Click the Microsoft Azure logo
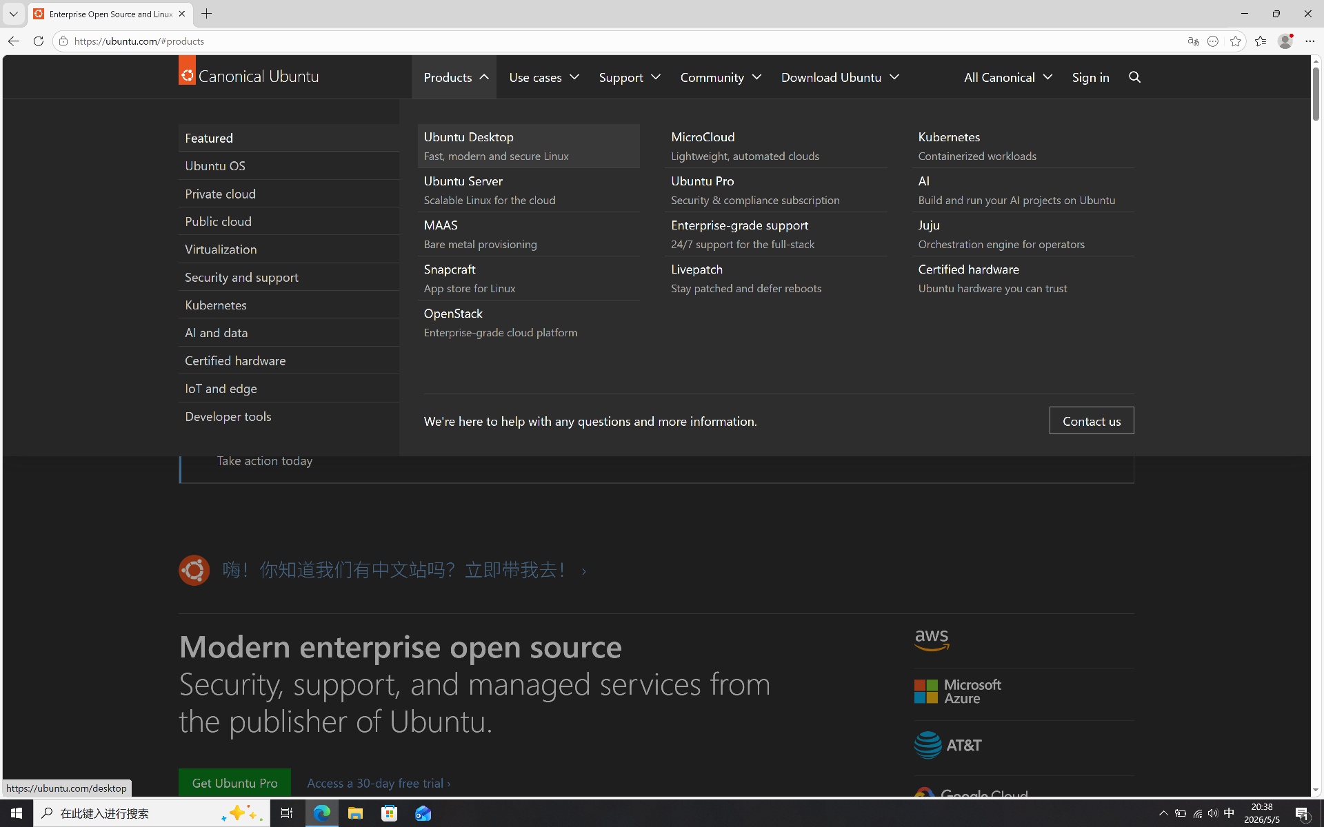1324x827 pixels. tap(958, 691)
